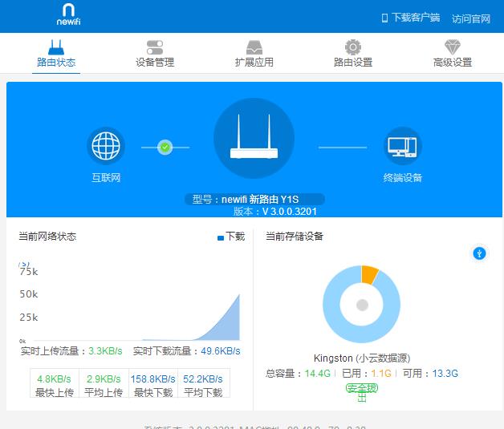Viewport: 504px width, 429px height.
Task: Click the diamond icon above 高级设置
Action: [x=453, y=47]
